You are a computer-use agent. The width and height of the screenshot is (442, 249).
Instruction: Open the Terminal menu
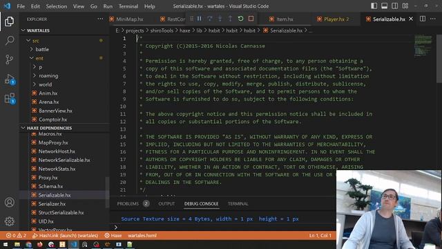tap(128, 6)
